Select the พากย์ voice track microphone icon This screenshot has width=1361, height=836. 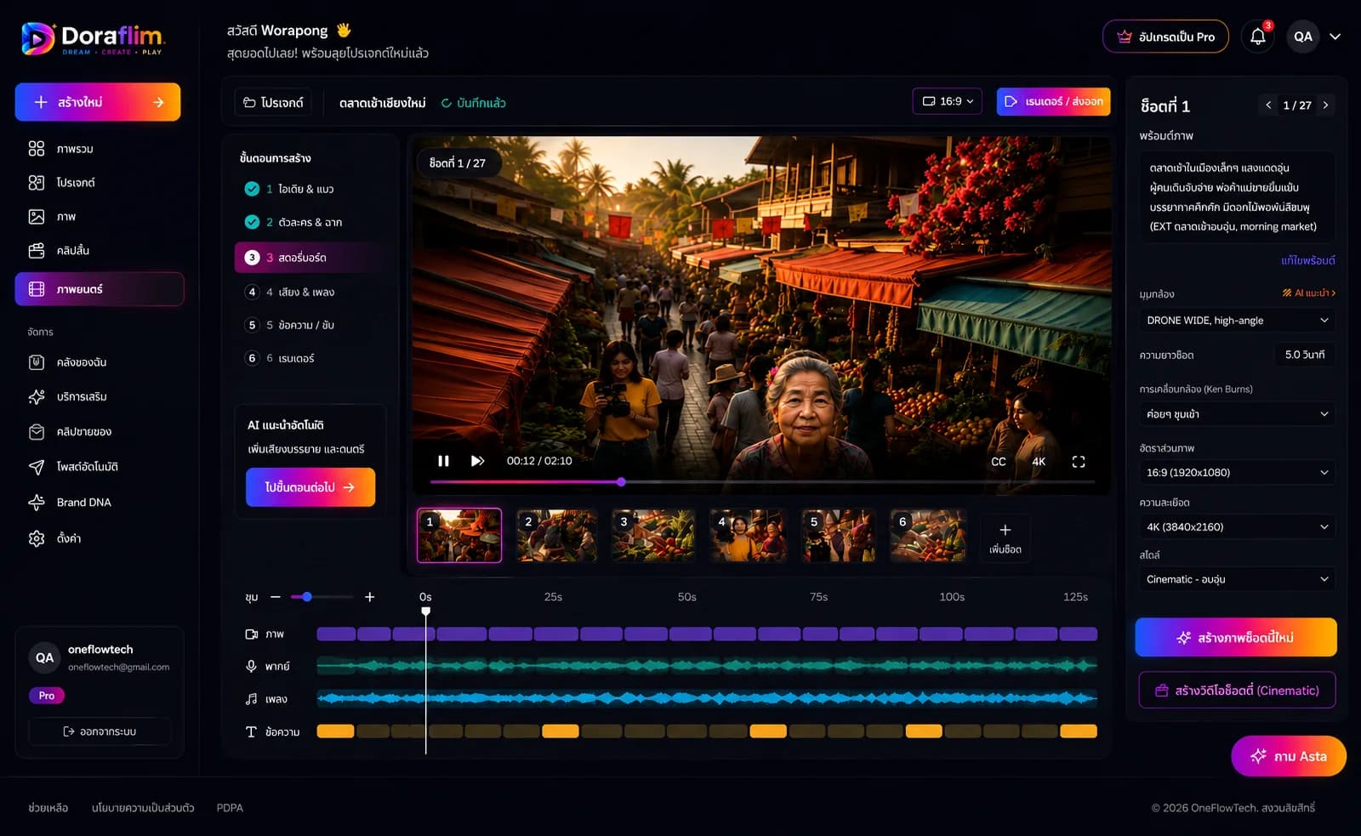pos(252,667)
